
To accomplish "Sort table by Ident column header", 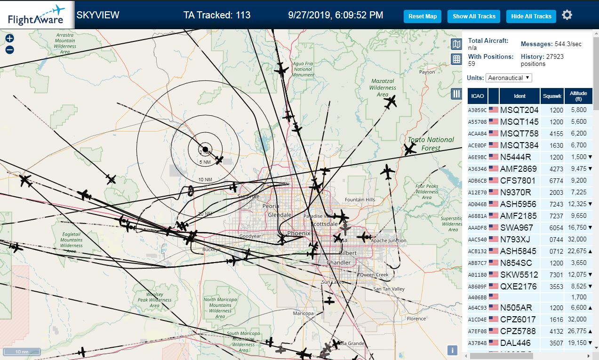I will (520, 96).
